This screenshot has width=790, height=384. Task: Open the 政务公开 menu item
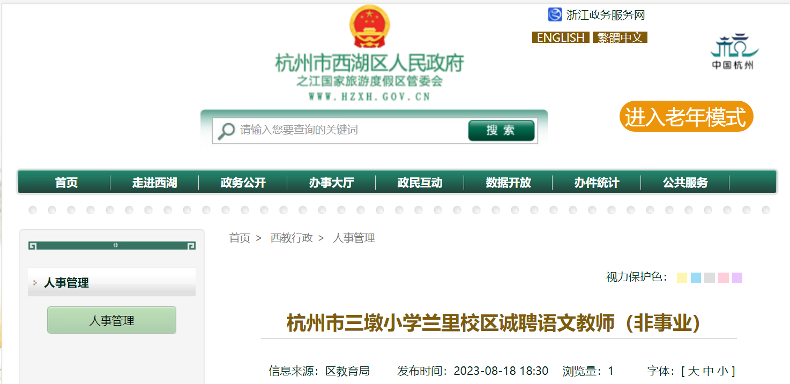tap(243, 183)
